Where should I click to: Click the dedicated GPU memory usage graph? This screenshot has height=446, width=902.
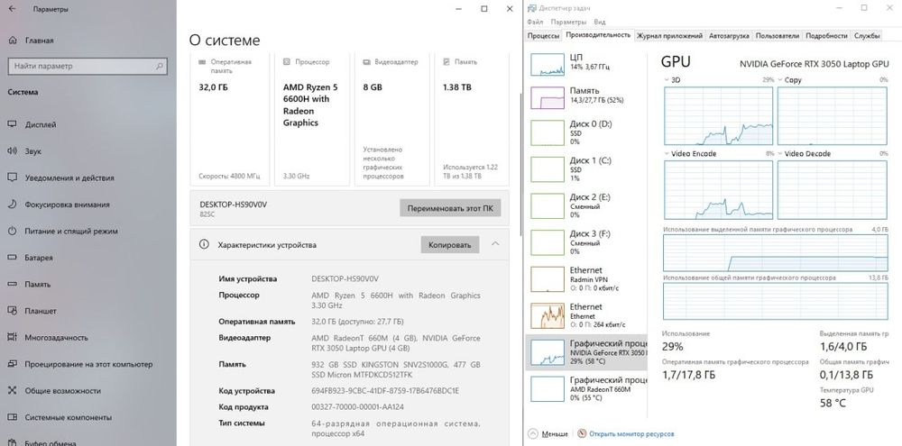click(x=776, y=253)
